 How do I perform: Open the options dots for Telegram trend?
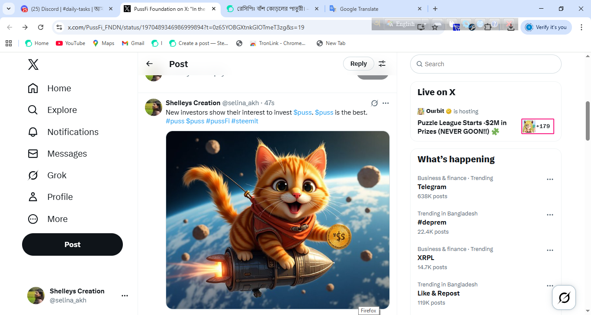[550, 179]
